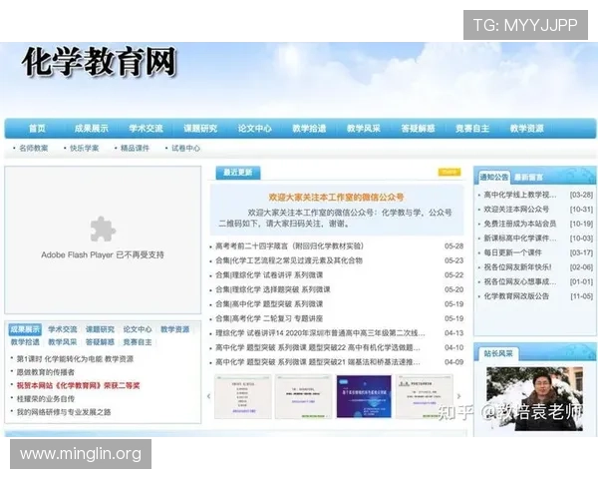The image size is (598, 479).
Task: Click the 站长风采 portrait photo
Action: point(534,399)
